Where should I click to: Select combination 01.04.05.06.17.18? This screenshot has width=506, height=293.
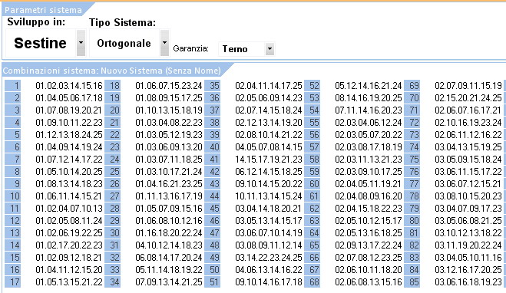click(69, 98)
